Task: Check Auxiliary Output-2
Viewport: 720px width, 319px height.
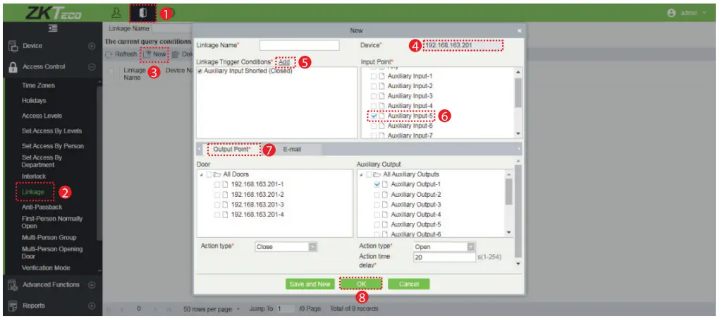Action: point(377,194)
